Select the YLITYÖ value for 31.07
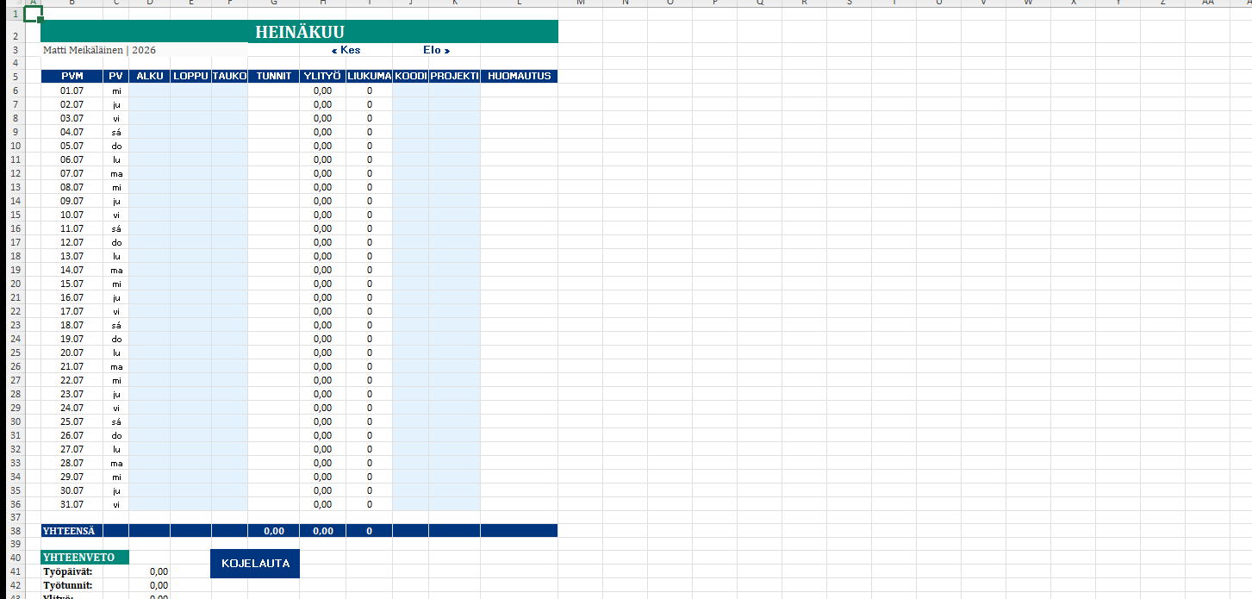This screenshot has width=1252, height=599. coord(322,504)
